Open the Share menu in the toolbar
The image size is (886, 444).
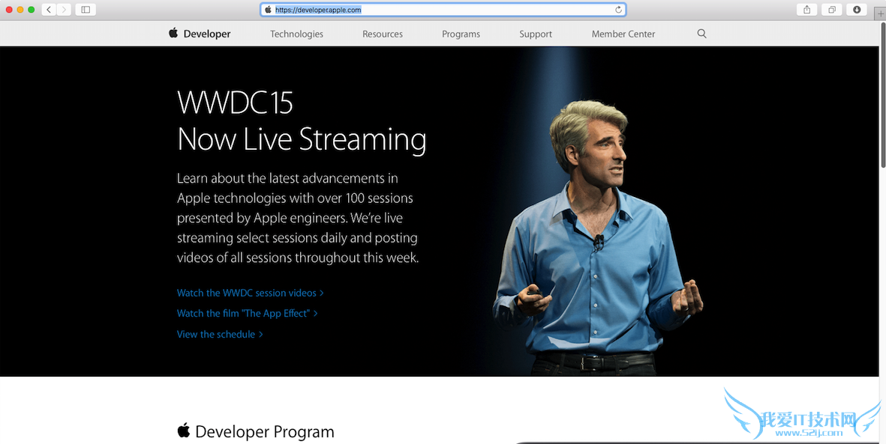807,10
